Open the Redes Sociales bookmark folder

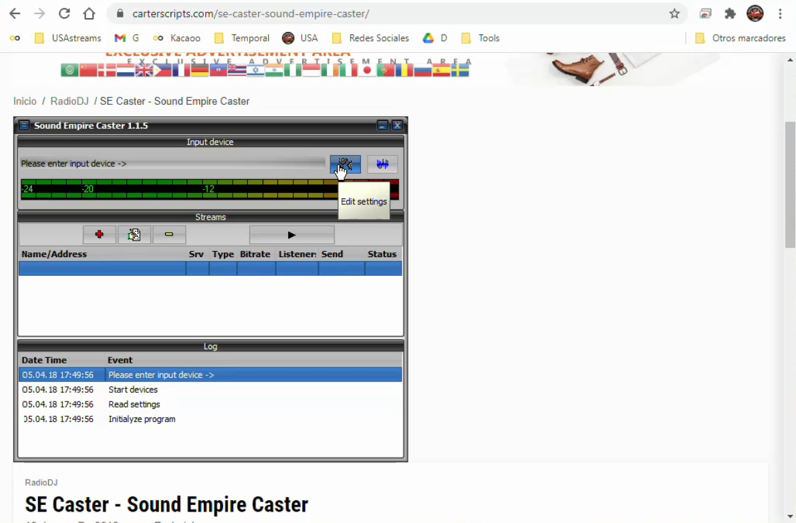(x=370, y=38)
